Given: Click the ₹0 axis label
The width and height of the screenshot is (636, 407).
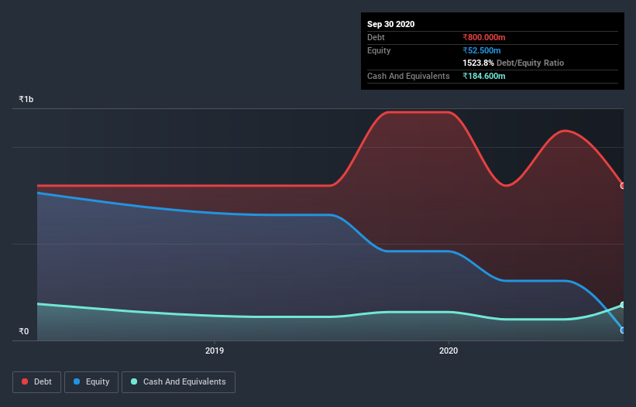Looking at the screenshot, I should 24,331.
